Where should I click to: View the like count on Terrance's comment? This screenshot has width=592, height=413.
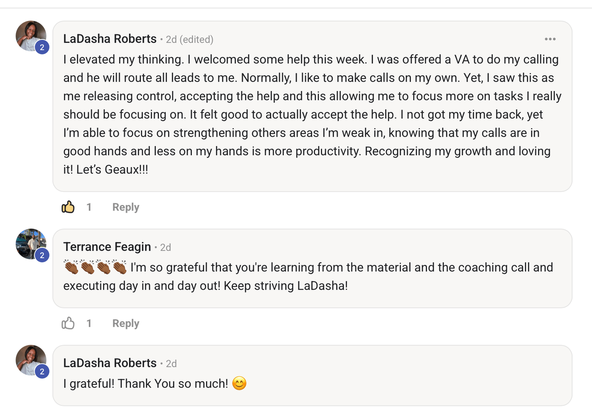[89, 323]
